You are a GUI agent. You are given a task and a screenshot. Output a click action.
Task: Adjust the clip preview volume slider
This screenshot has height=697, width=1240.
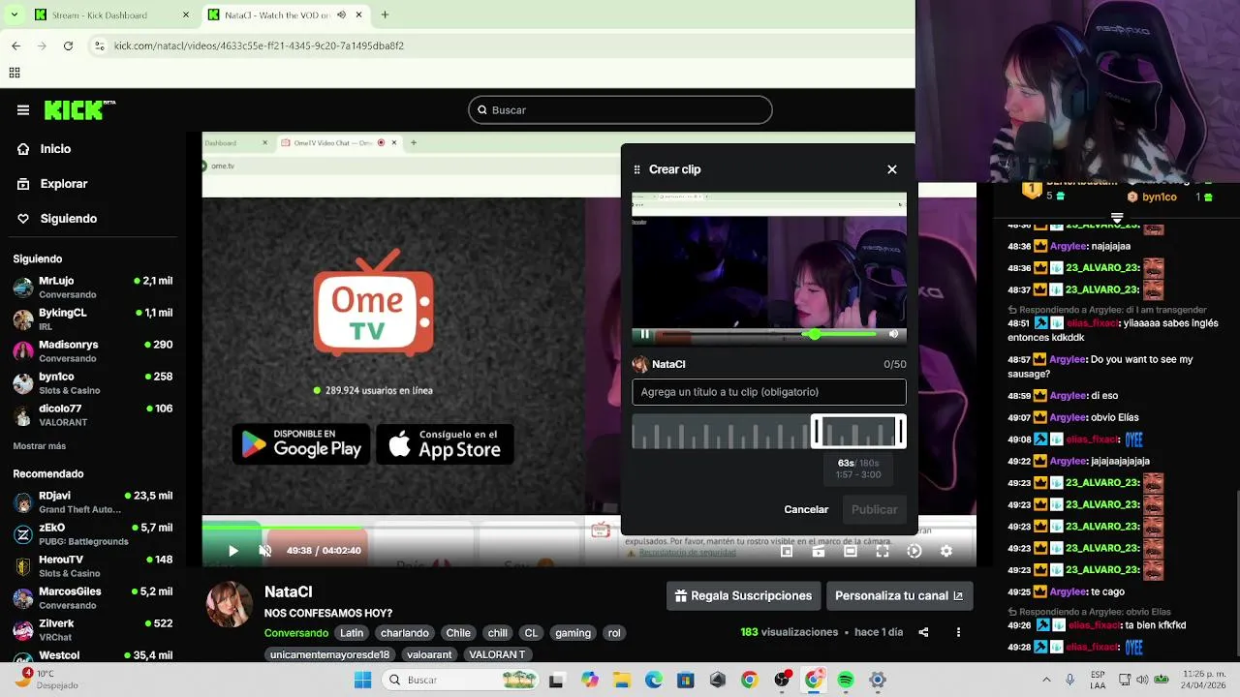(841, 334)
